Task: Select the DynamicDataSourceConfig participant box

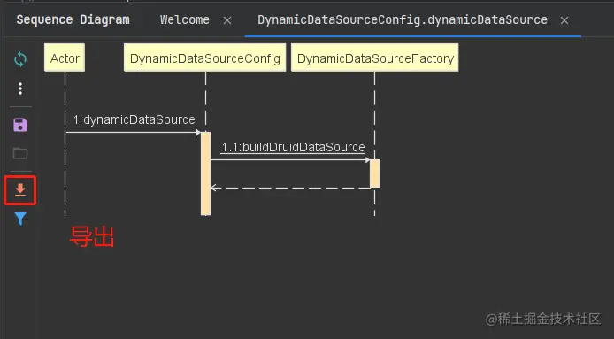Action: click(x=204, y=58)
